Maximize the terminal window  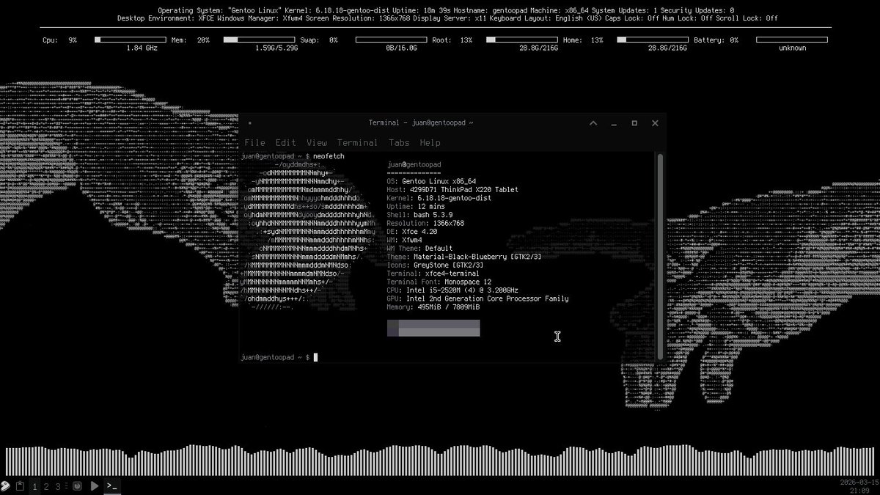tap(634, 123)
